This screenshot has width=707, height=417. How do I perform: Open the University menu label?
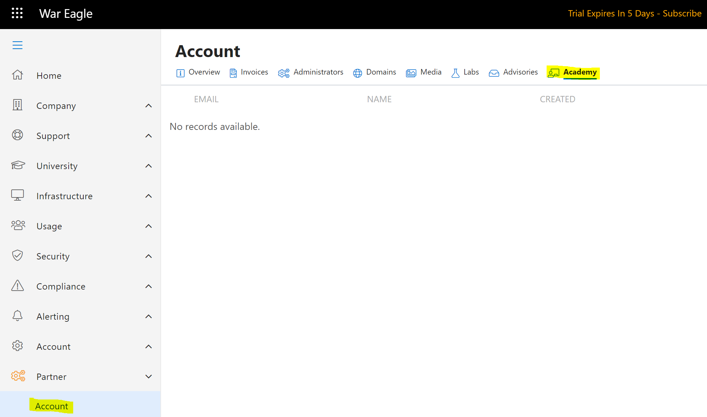click(x=57, y=166)
